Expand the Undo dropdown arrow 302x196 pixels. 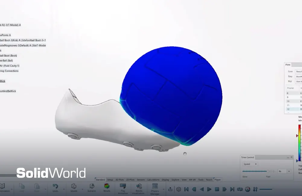coord(64,189)
